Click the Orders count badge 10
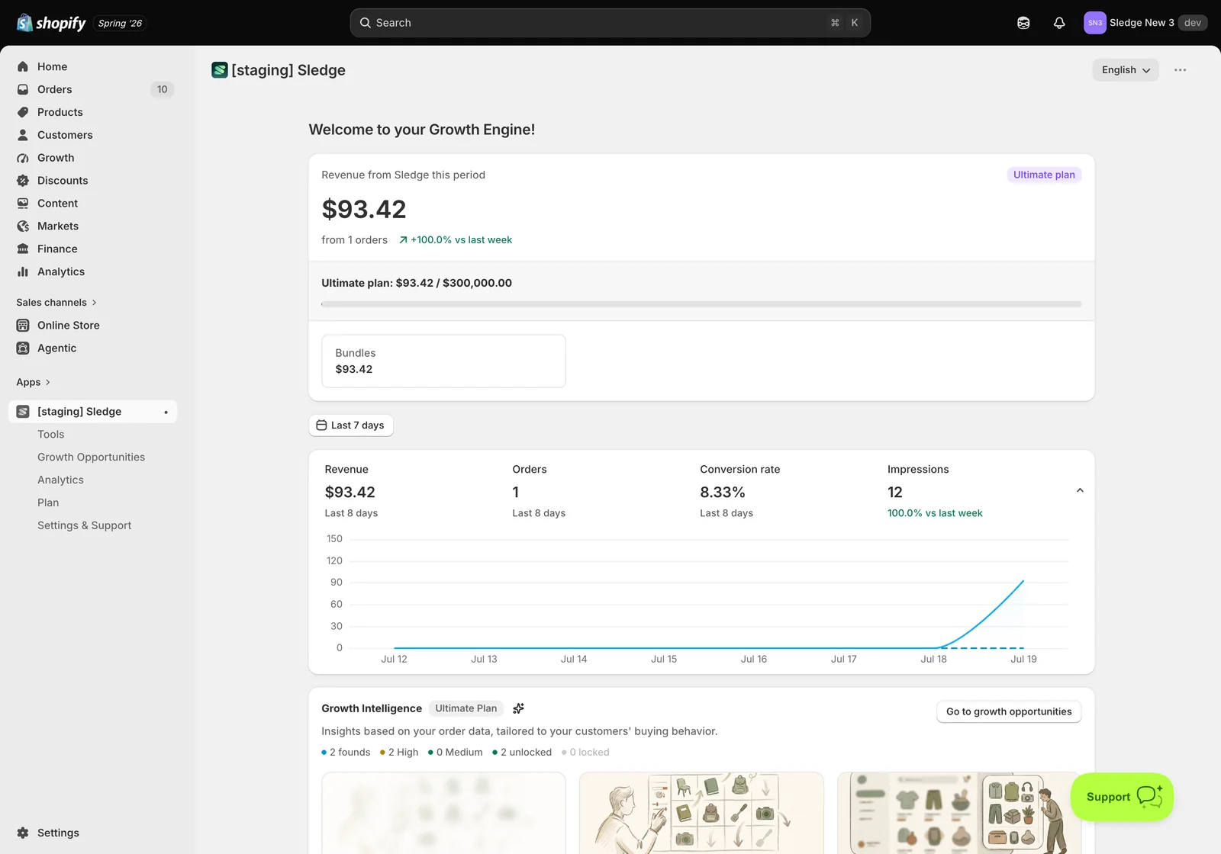The image size is (1221, 854). (163, 89)
